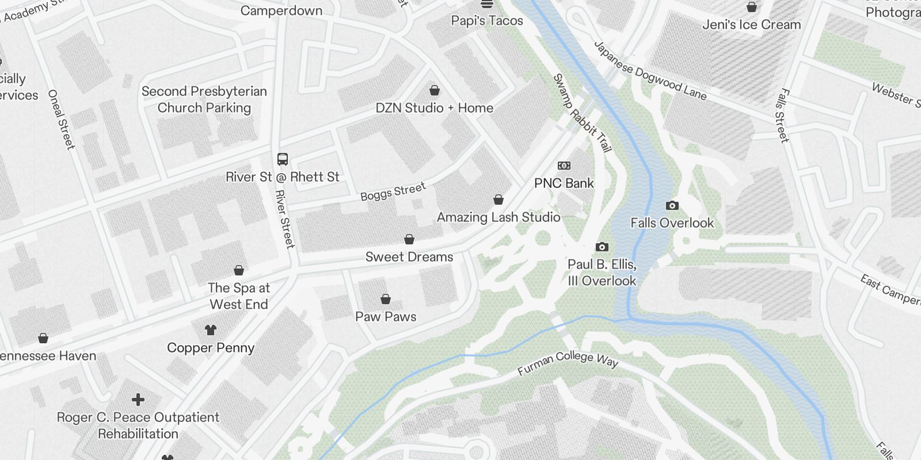Click the Jeni's Ice Cream shop icon
This screenshot has width=921, height=460.
[x=751, y=7]
